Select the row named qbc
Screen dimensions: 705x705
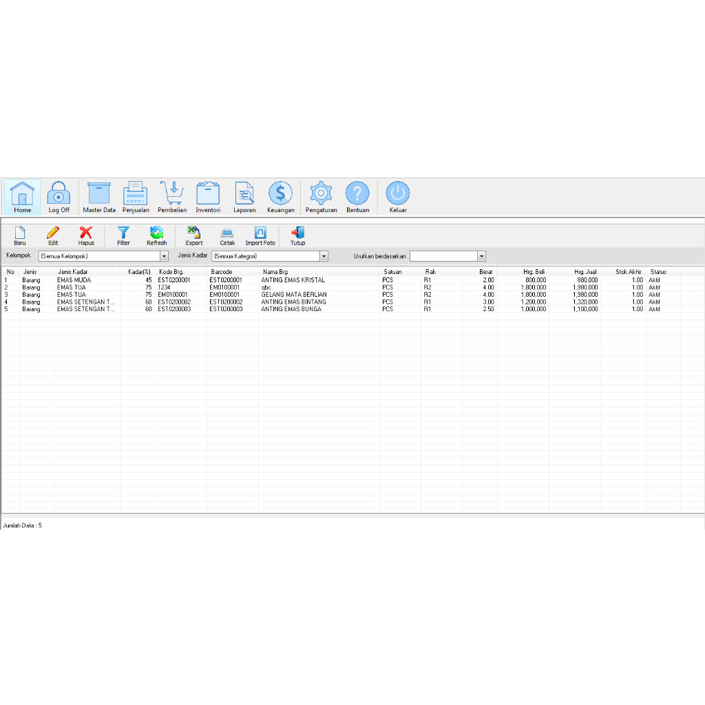point(352,287)
